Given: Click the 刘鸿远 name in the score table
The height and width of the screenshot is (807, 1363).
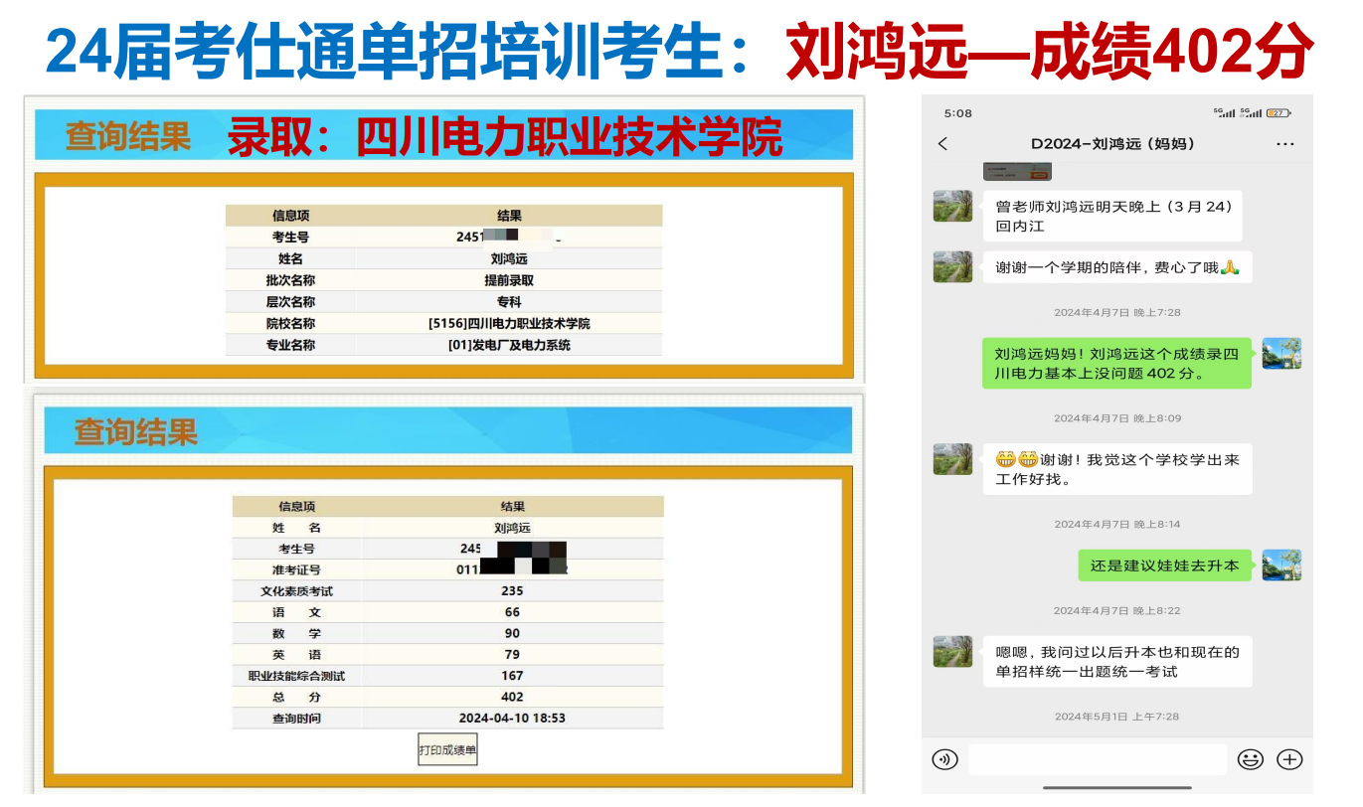Looking at the screenshot, I should pyautogui.click(x=512, y=528).
